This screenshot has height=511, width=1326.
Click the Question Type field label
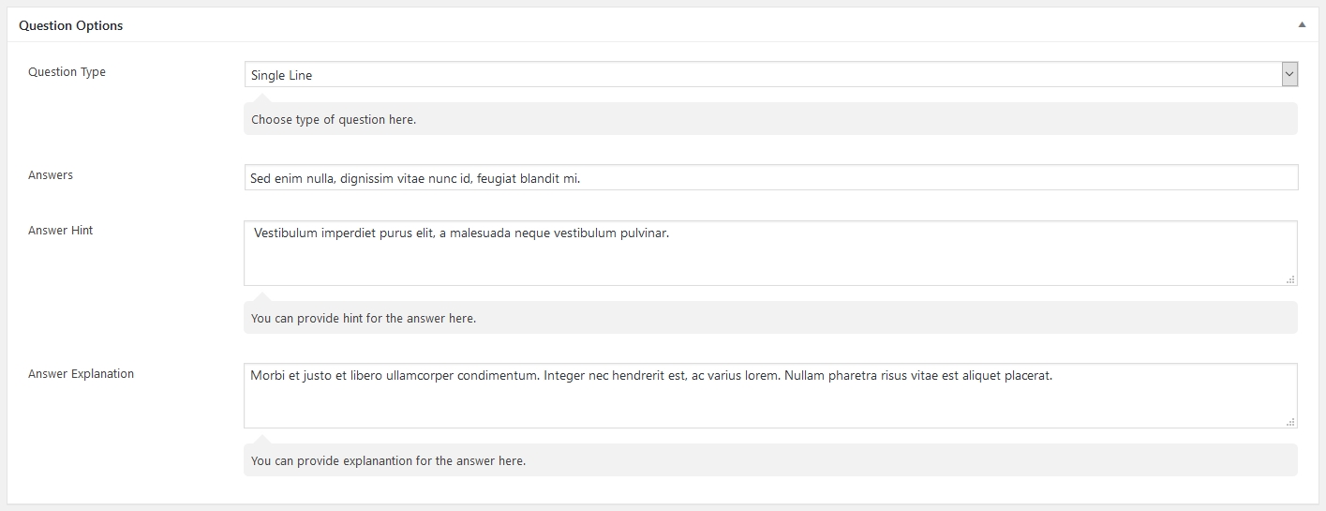click(x=67, y=72)
